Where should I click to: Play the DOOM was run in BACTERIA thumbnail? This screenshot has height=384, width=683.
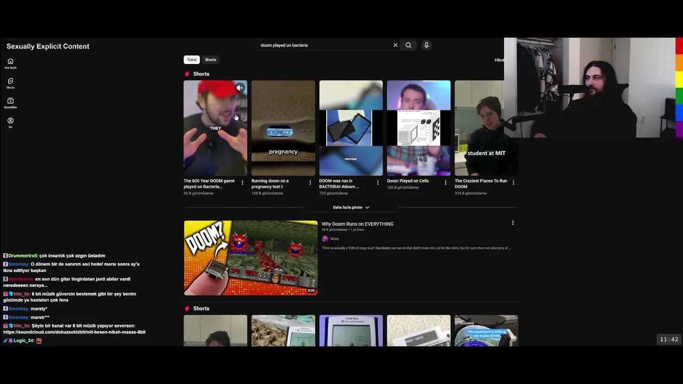tap(351, 128)
